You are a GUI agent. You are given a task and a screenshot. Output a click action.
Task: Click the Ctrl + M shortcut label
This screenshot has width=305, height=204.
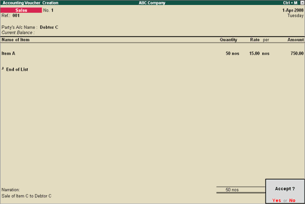[x=290, y=3]
